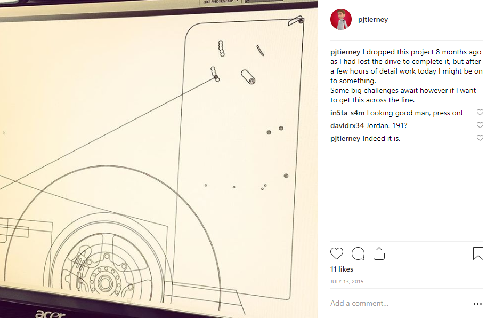
Task: Open the comment bubble icon
Action: point(358,253)
